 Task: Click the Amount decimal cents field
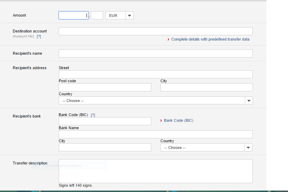tap(97, 16)
